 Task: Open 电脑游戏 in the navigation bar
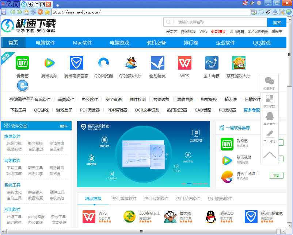tap(119, 43)
